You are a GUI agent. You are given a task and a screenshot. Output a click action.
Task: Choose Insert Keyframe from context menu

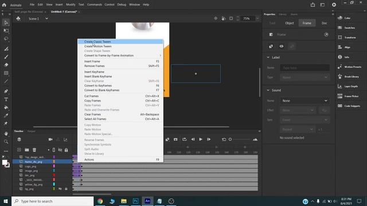(120, 72)
